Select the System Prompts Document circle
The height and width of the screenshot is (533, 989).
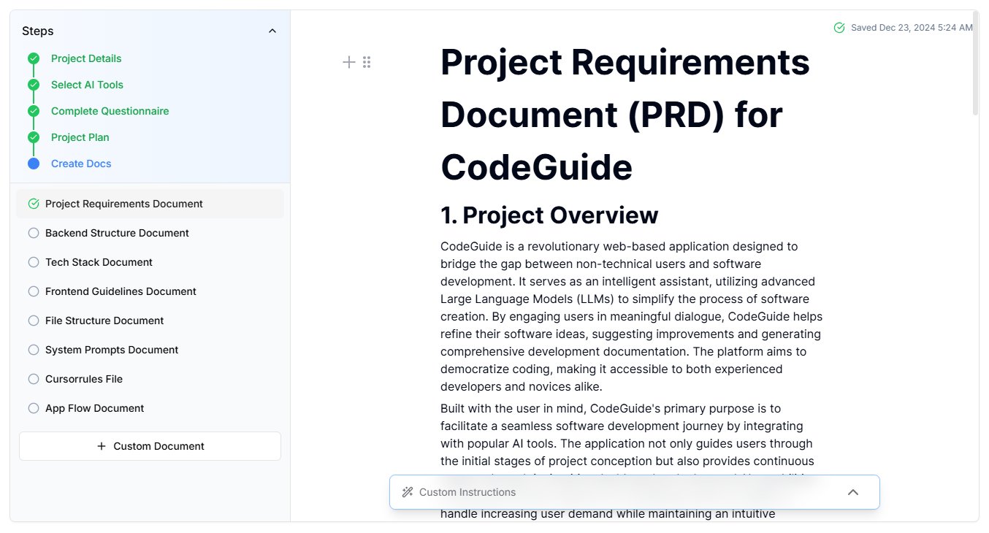(33, 350)
